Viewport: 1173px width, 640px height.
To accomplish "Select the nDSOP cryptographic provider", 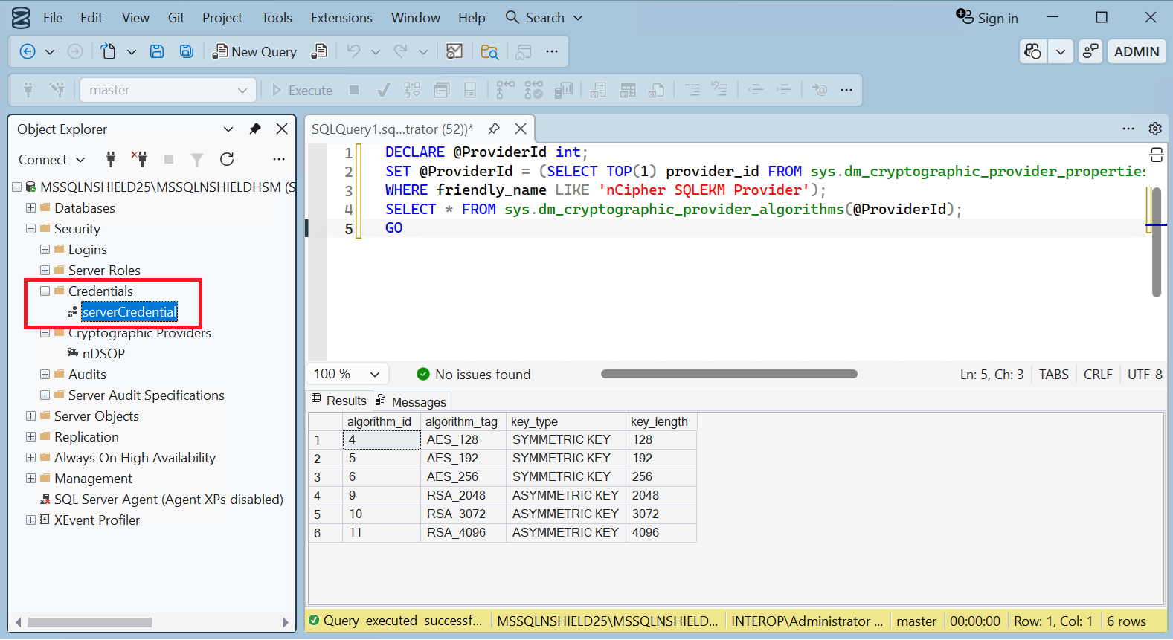I will click(x=103, y=354).
